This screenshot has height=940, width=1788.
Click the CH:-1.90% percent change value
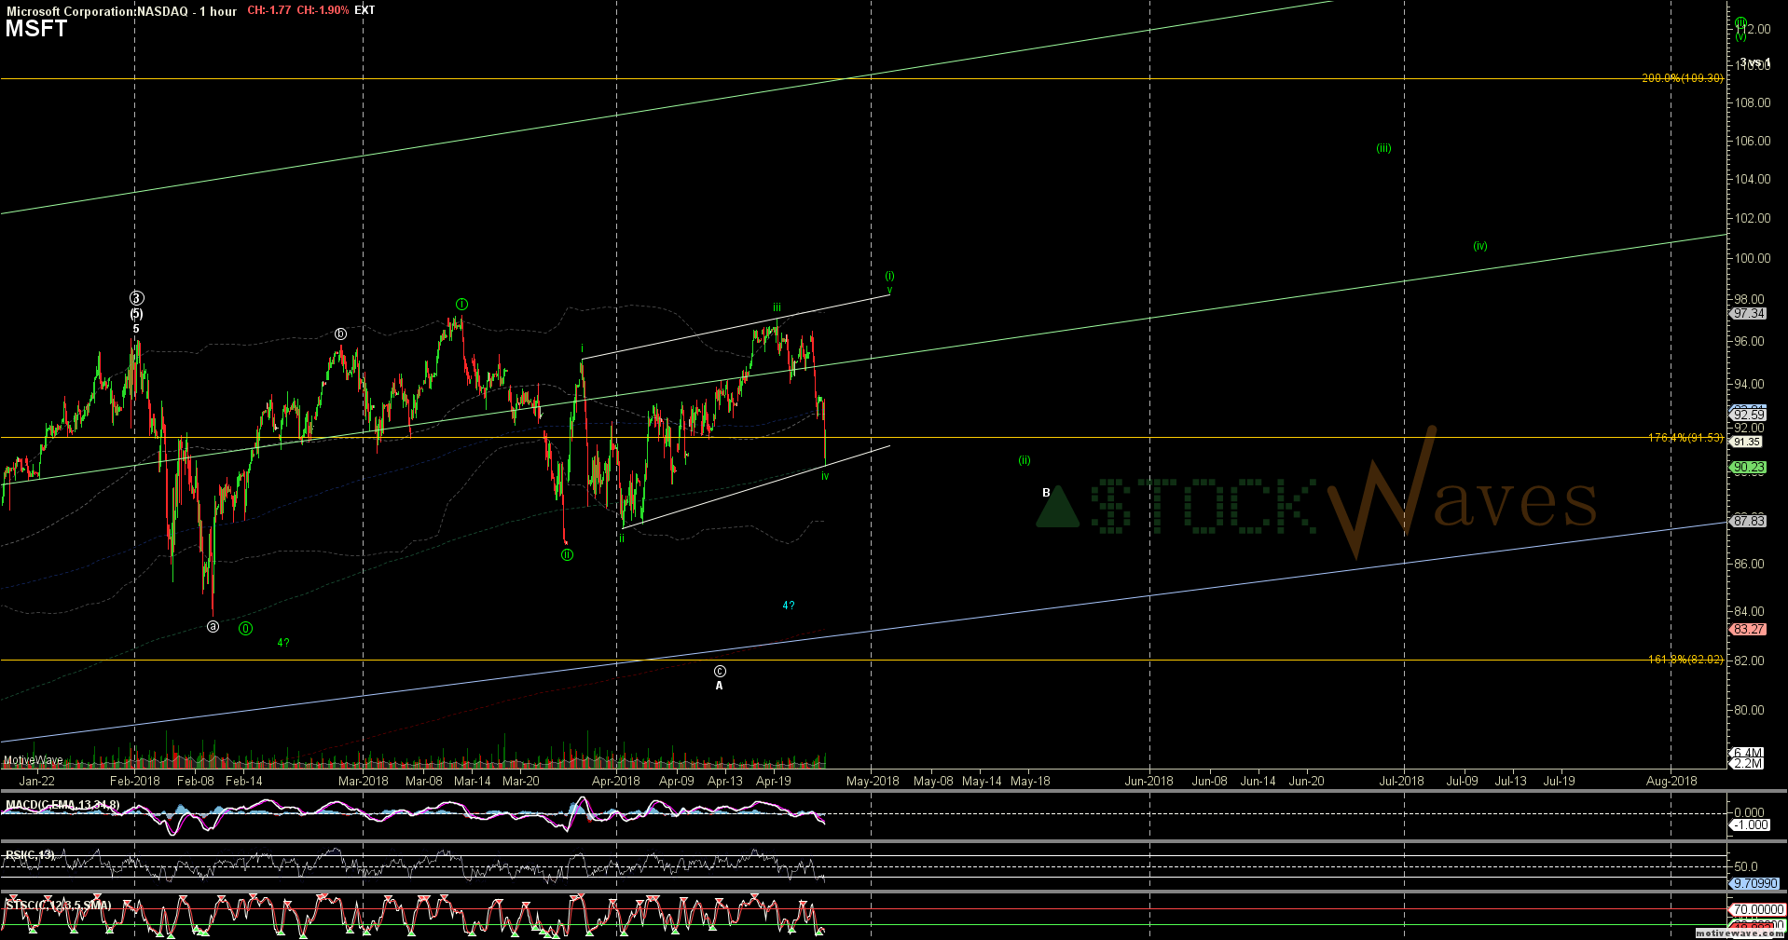click(x=323, y=10)
